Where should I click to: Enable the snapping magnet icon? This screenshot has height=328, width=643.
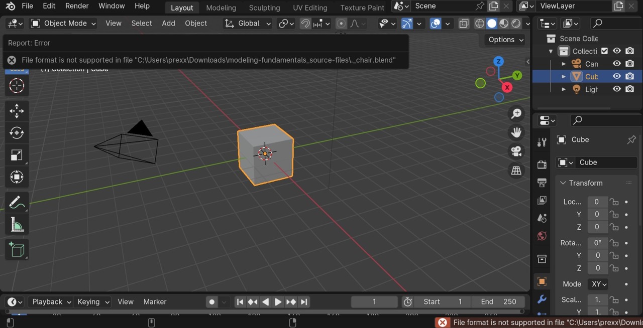(x=305, y=23)
